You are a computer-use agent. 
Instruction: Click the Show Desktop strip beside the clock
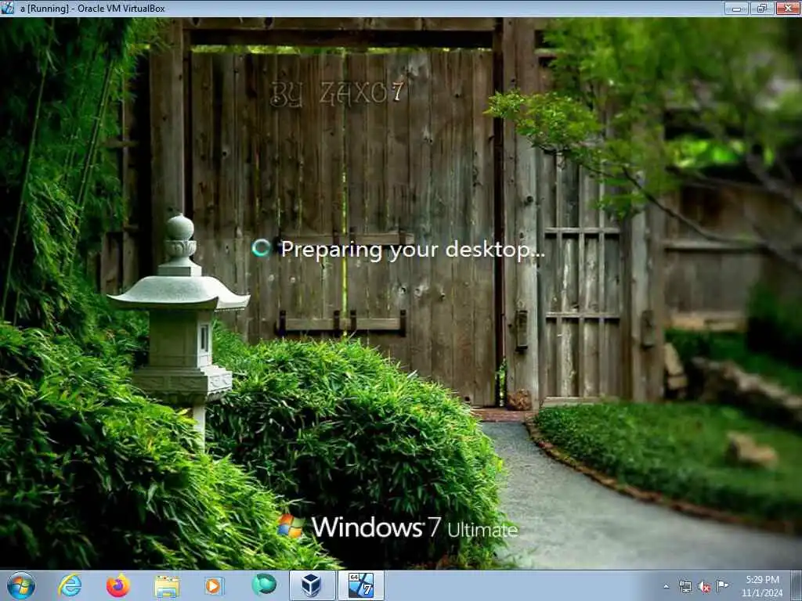(797, 585)
